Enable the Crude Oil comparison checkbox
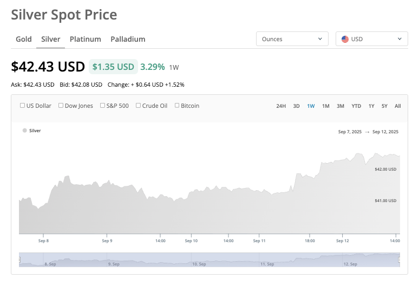419x285 pixels. coord(138,106)
